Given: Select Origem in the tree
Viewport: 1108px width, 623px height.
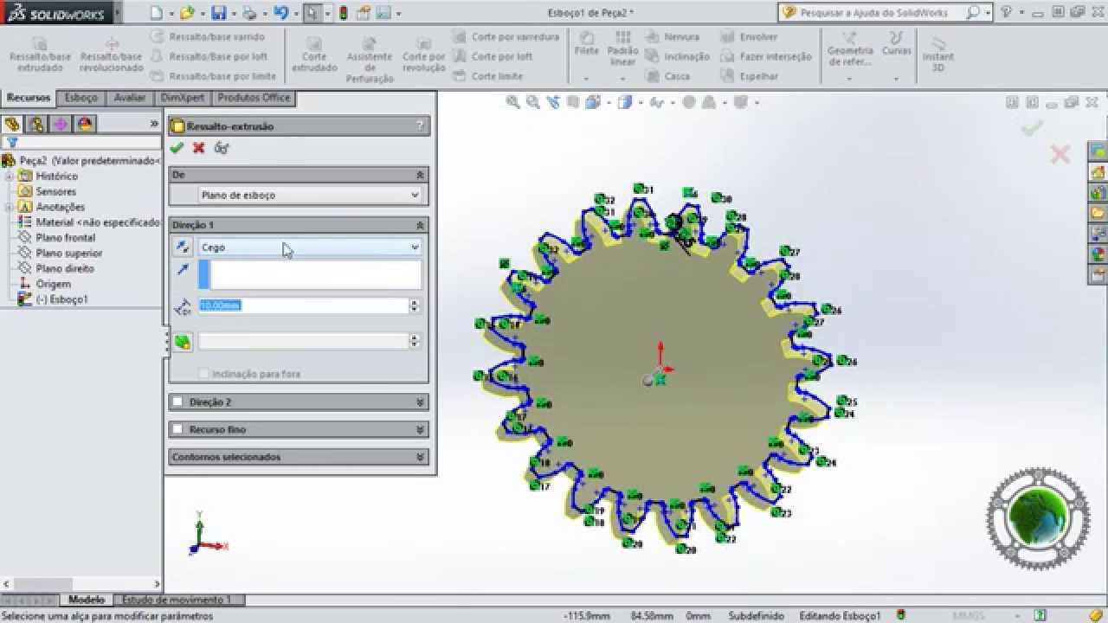Looking at the screenshot, I should pyautogui.click(x=53, y=285).
